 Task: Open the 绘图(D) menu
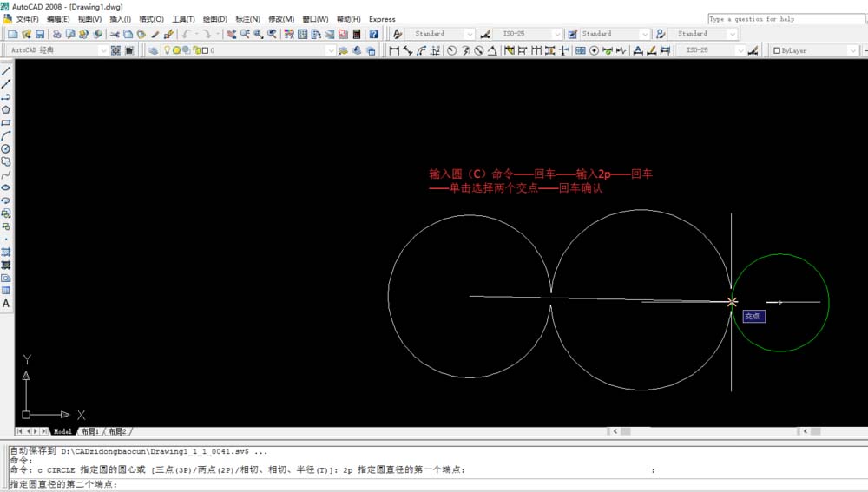pos(215,19)
